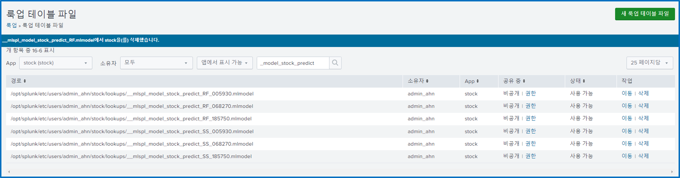Click 삭제 for RF_005930.mlmodel row
This screenshot has height=178, width=680.
click(x=643, y=93)
